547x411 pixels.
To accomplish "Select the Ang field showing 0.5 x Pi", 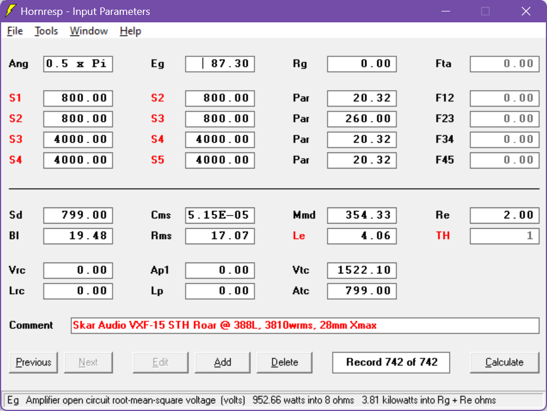I will point(78,64).
